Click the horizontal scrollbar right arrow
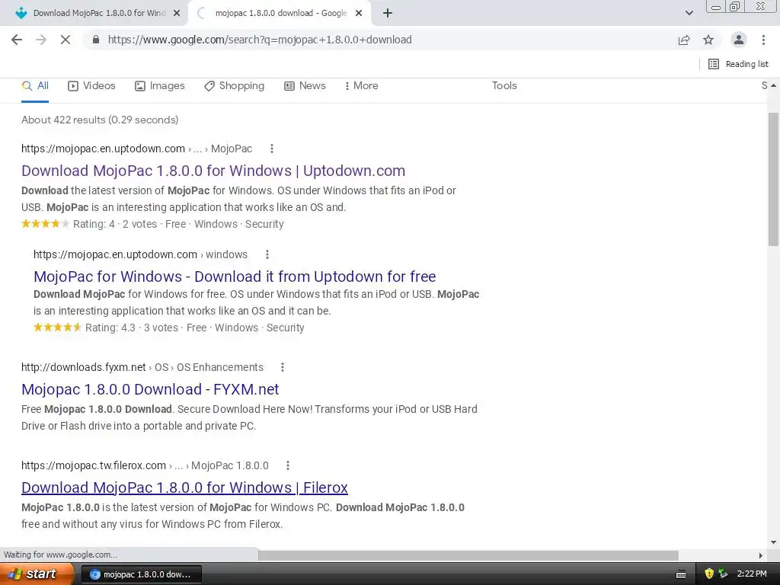The width and height of the screenshot is (780, 585). (x=761, y=555)
